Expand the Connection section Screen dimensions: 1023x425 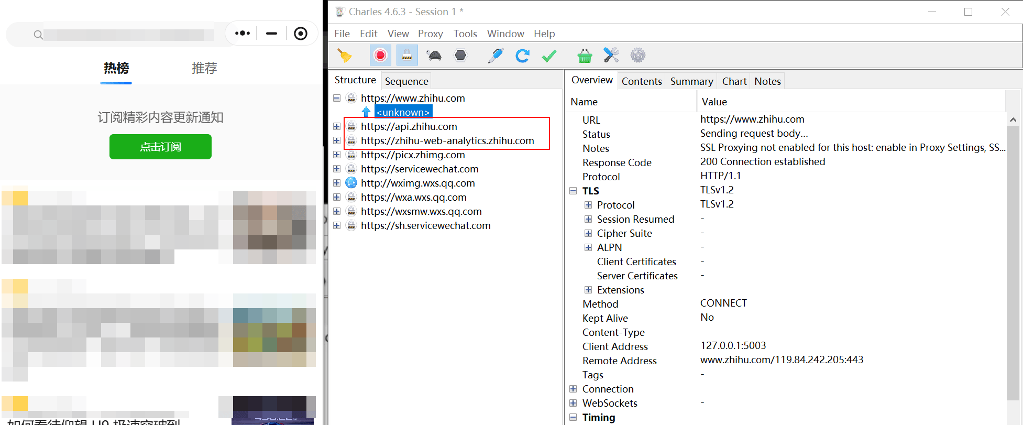(573, 389)
